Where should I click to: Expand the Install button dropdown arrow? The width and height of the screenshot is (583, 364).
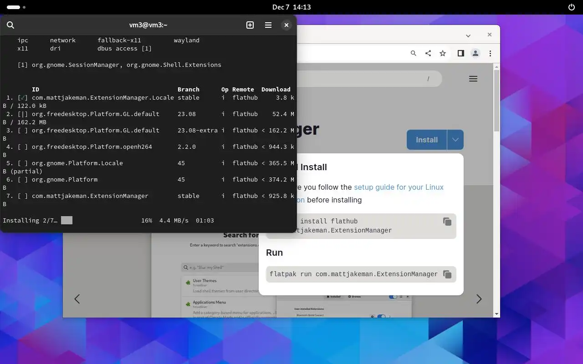tap(455, 140)
